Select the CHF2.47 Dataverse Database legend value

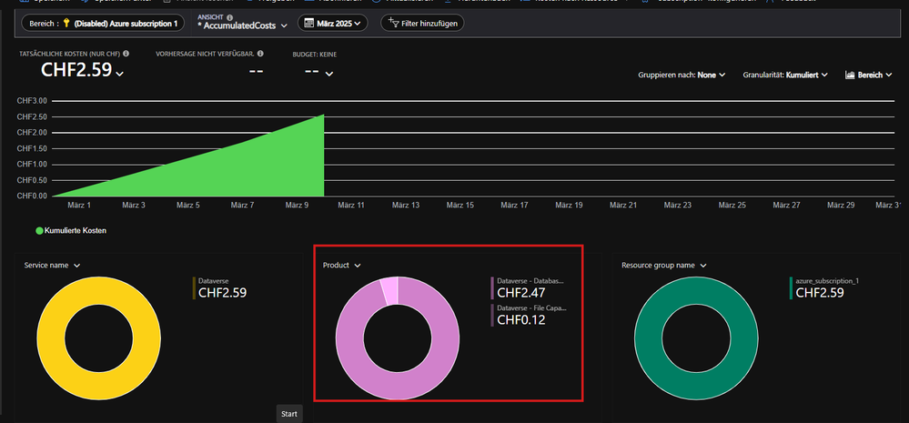click(521, 293)
